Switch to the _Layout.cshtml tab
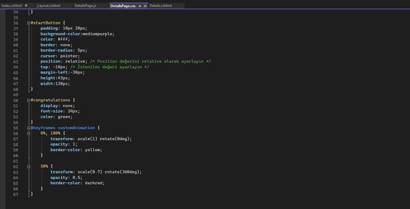410x209 pixels. 54,5
